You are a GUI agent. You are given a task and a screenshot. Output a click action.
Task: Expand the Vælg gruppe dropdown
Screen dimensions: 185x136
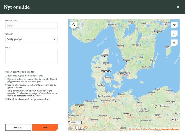pyautogui.click(x=31, y=39)
